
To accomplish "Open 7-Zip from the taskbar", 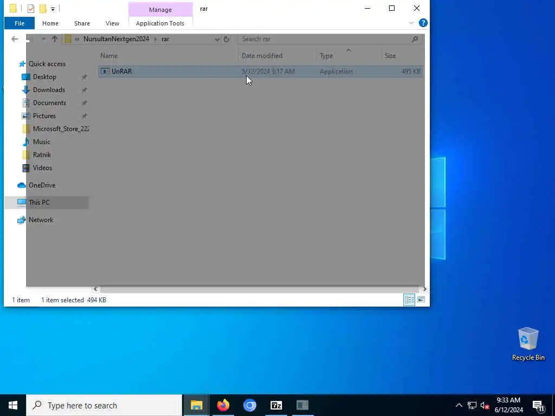I will click(x=276, y=405).
